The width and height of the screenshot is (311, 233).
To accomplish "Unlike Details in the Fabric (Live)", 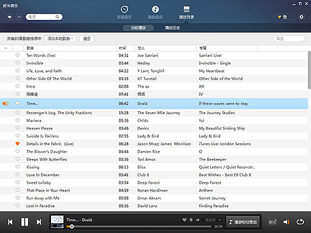I will click(17, 144).
